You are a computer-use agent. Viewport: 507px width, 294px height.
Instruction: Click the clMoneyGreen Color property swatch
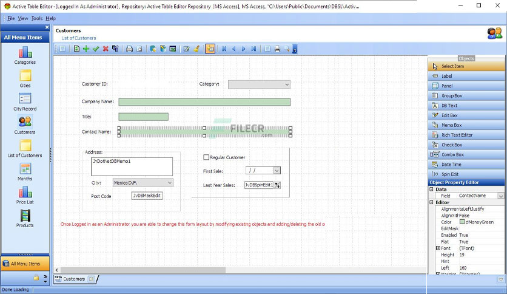point(462,222)
